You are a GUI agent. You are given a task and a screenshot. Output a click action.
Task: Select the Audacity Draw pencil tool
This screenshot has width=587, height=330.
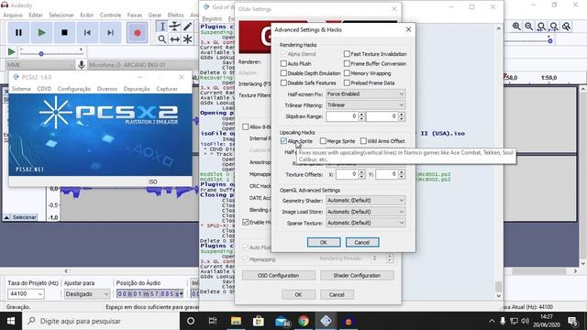tap(187, 27)
